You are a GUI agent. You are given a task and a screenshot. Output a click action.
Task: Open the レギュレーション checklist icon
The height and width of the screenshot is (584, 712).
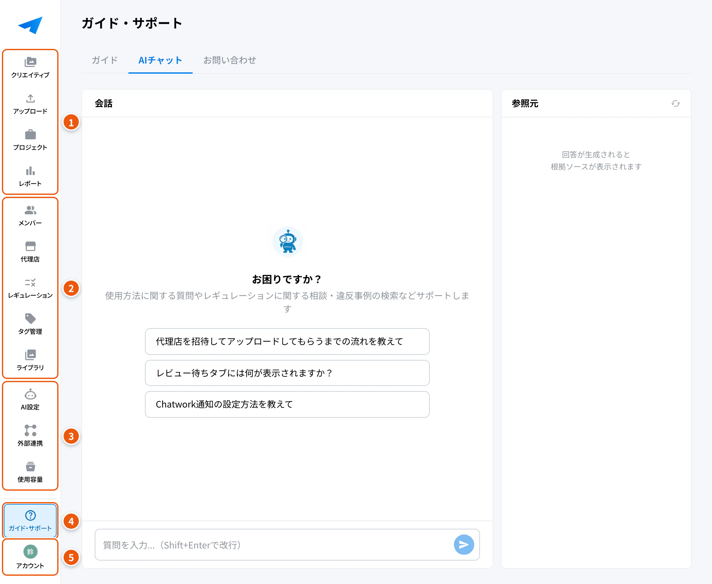[x=30, y=282]
